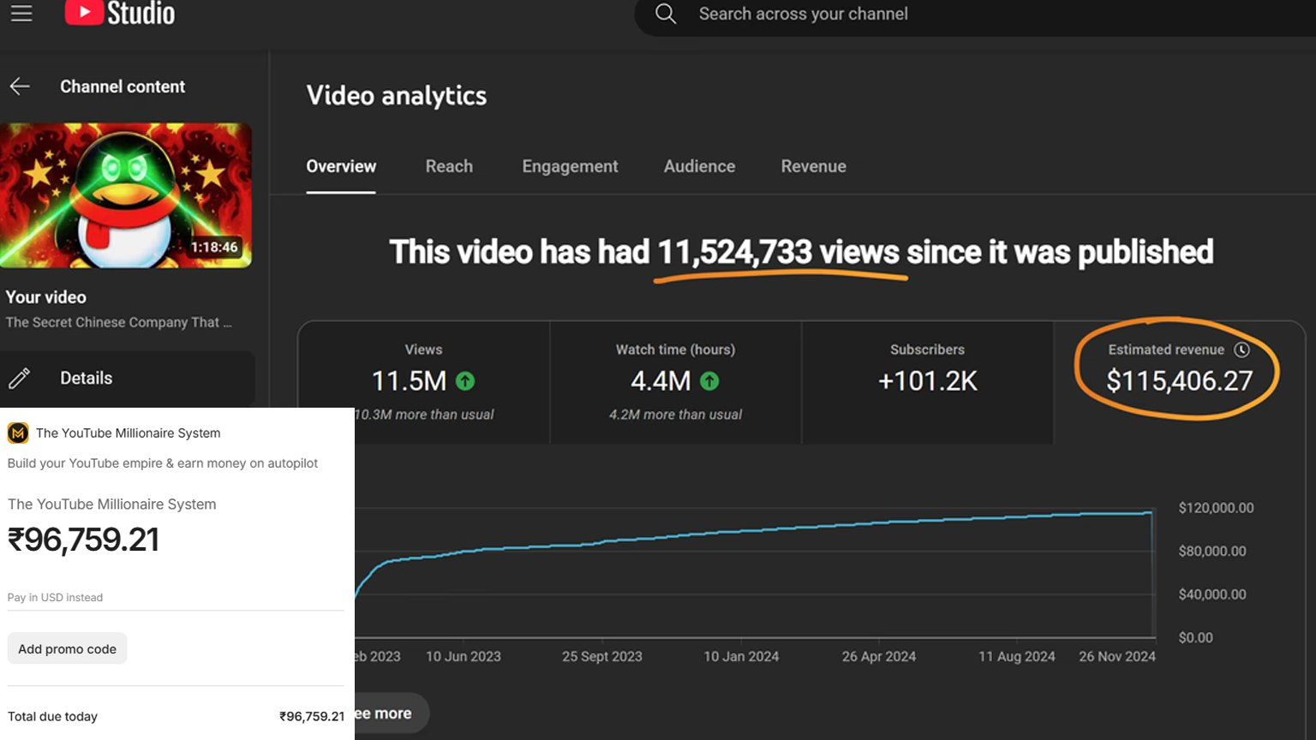Select the Watch time (hours) card
Screen dimensions: 1316x740
675,382
